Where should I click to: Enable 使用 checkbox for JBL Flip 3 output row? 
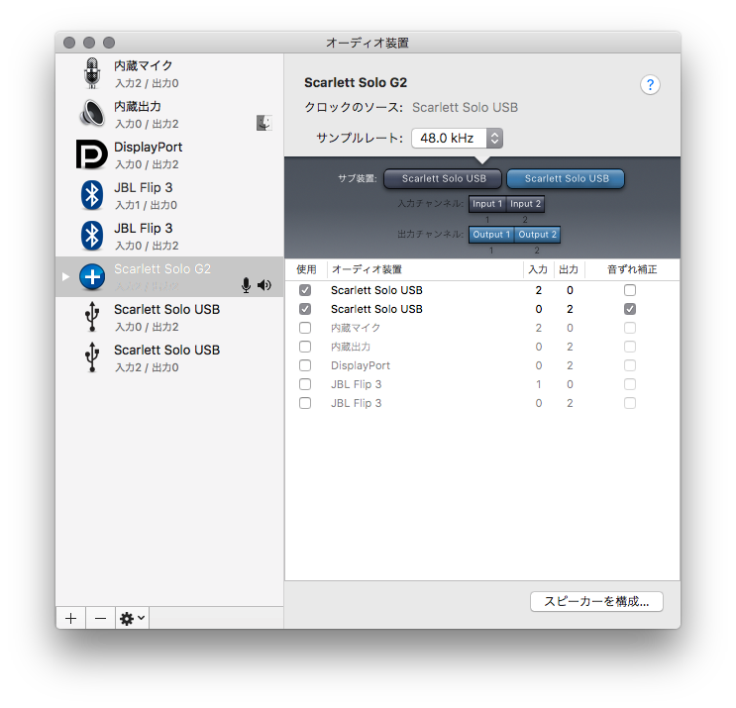pyautogui.click(x=305, y=403)
